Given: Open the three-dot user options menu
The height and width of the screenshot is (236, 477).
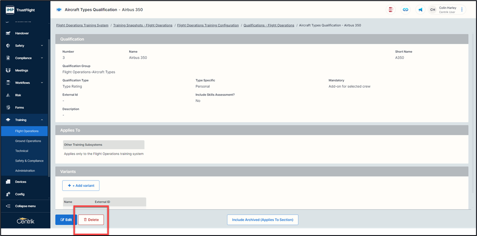Looking at the screenshot, I should click(x=462, y=10).
